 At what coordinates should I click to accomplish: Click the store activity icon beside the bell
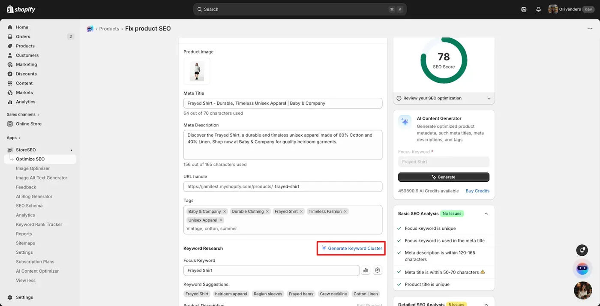[524, 9]
